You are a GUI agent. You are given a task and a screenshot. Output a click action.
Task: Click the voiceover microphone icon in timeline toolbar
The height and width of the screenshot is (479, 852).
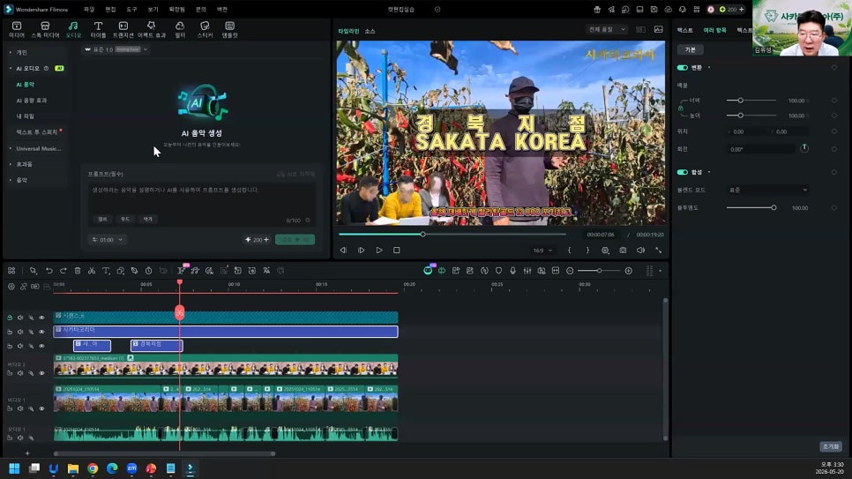coord(512,271)
